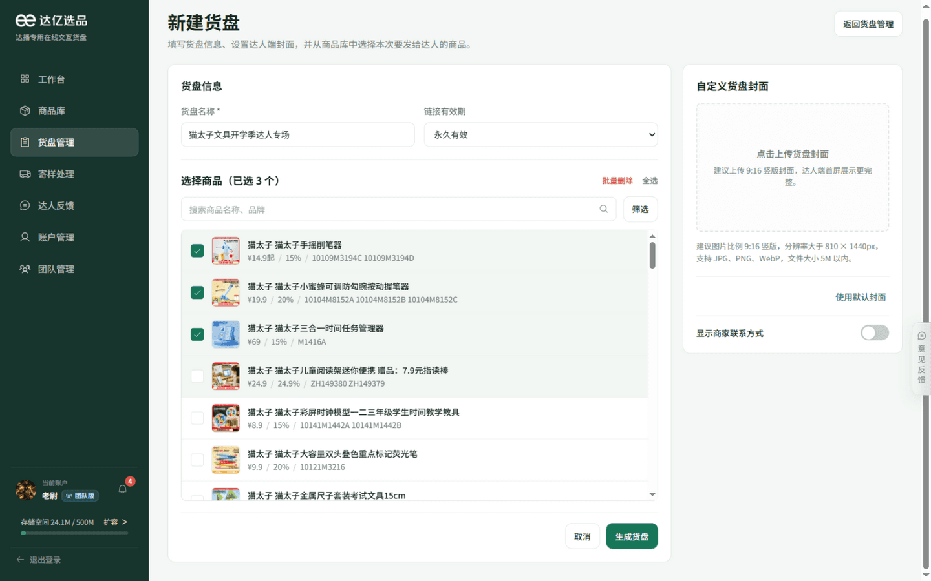Image resolution: width=931 pixels, height=581 pixels.
Task: Click the 达人反馈 chat bubble icon
Action: [25, 205]
